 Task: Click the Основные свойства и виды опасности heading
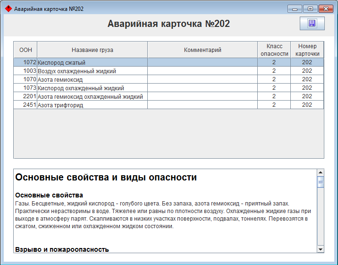coord(106,177)
